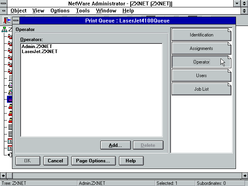248x186 pixels.
Task: Select the printer object icon in tree
Action: 10,85
